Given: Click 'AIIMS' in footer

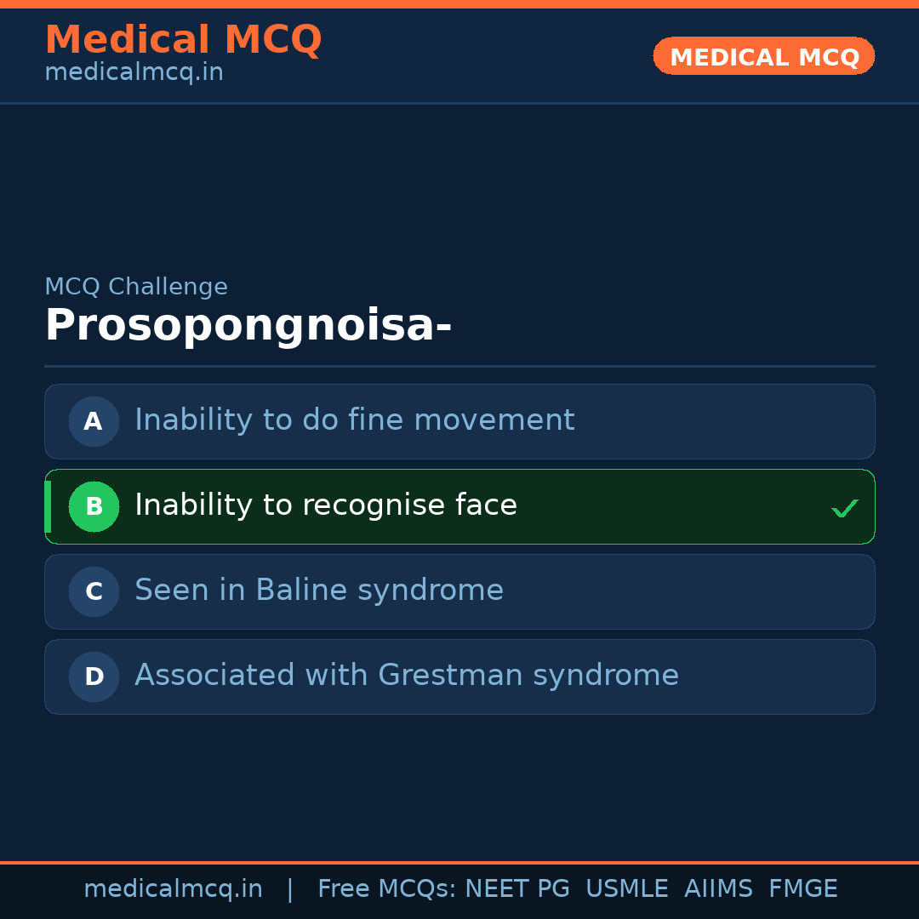Looking at the screenshot, I should 718,889.
